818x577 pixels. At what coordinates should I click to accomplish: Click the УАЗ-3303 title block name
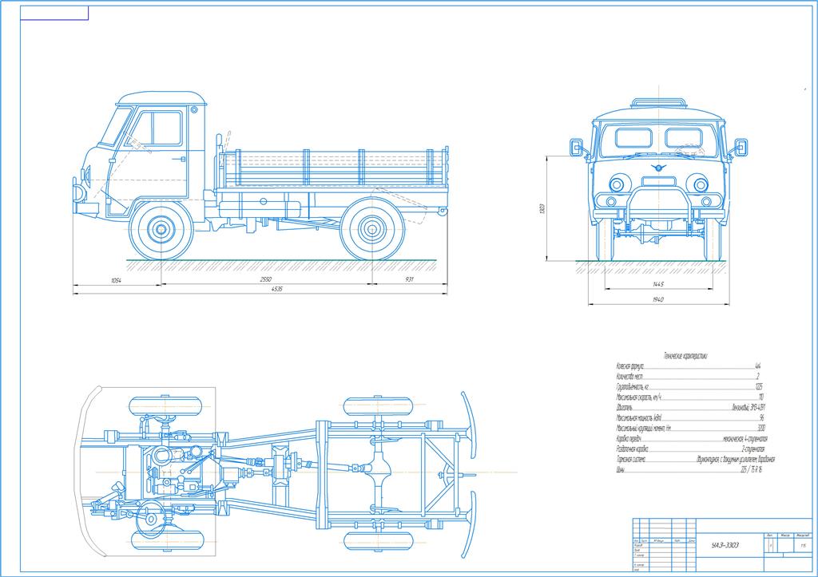tap(724, 545)
